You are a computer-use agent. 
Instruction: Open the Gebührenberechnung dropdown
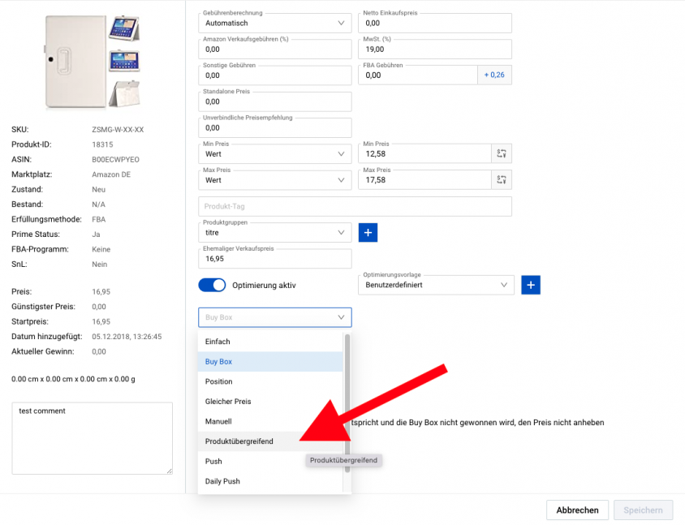(275, 24)
